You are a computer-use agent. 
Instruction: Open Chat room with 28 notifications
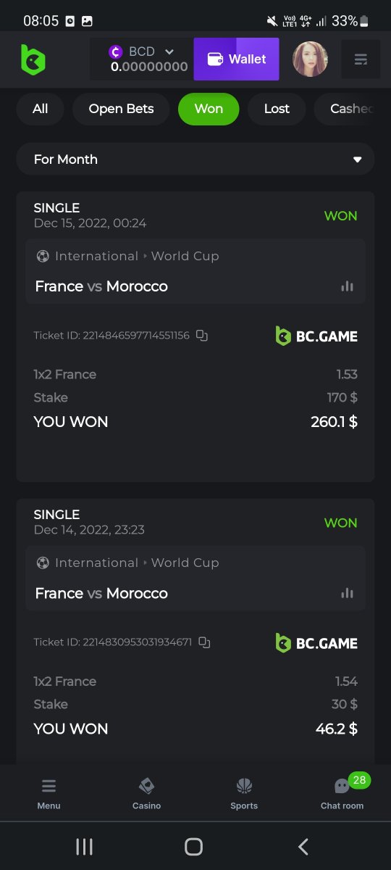342,793
